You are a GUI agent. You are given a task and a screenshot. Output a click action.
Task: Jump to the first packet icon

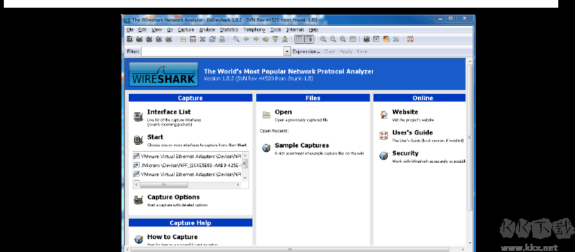[275, 39]
